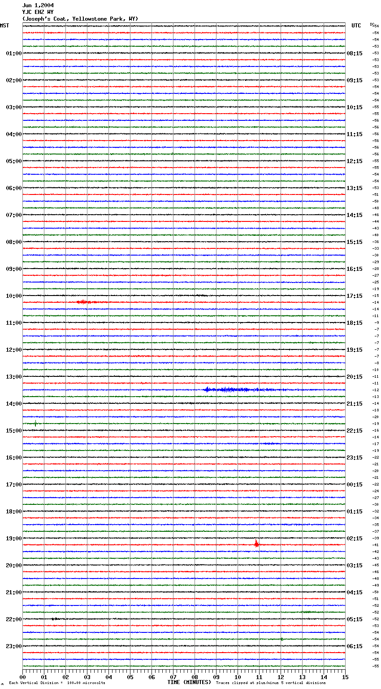Click the "Traces clipped at plus/minus 5 vertical divisions" note
This screenshot has height=689, width=381.
click(271, 683)
